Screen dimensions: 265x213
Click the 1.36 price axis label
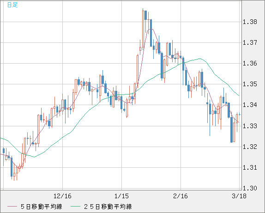(x=250, y=64)
